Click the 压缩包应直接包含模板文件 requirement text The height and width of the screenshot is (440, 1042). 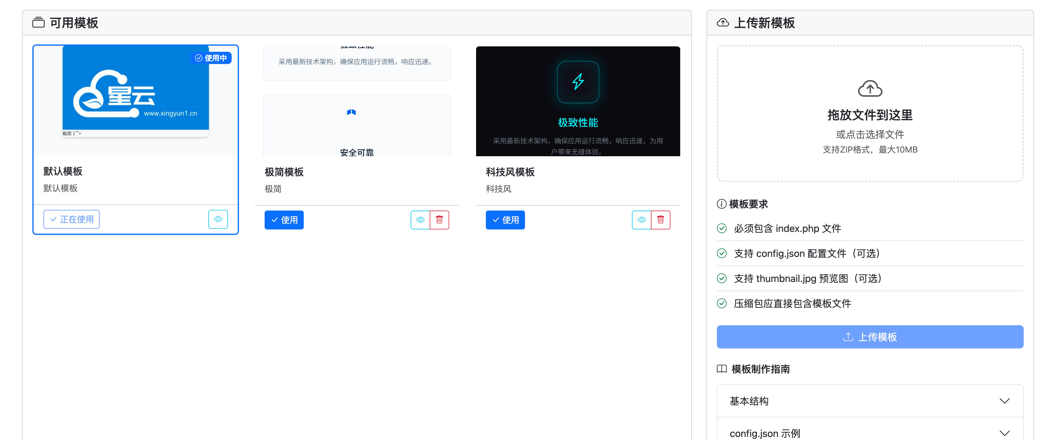click(792, 303)
